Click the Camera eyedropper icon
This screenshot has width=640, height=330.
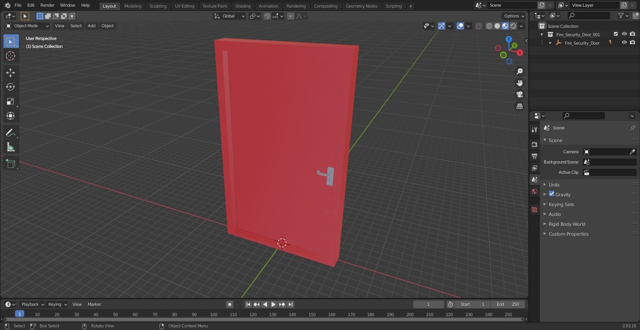632,152
